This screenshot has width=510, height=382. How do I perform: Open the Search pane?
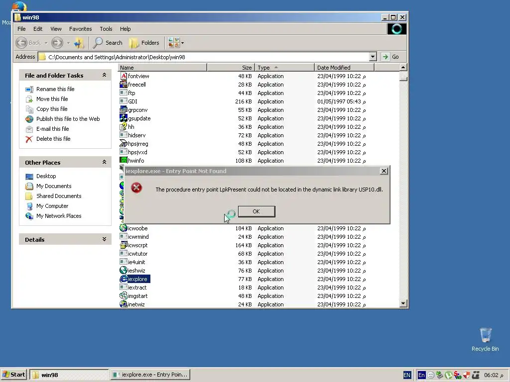pyautogui.click(x=108, y=43)
